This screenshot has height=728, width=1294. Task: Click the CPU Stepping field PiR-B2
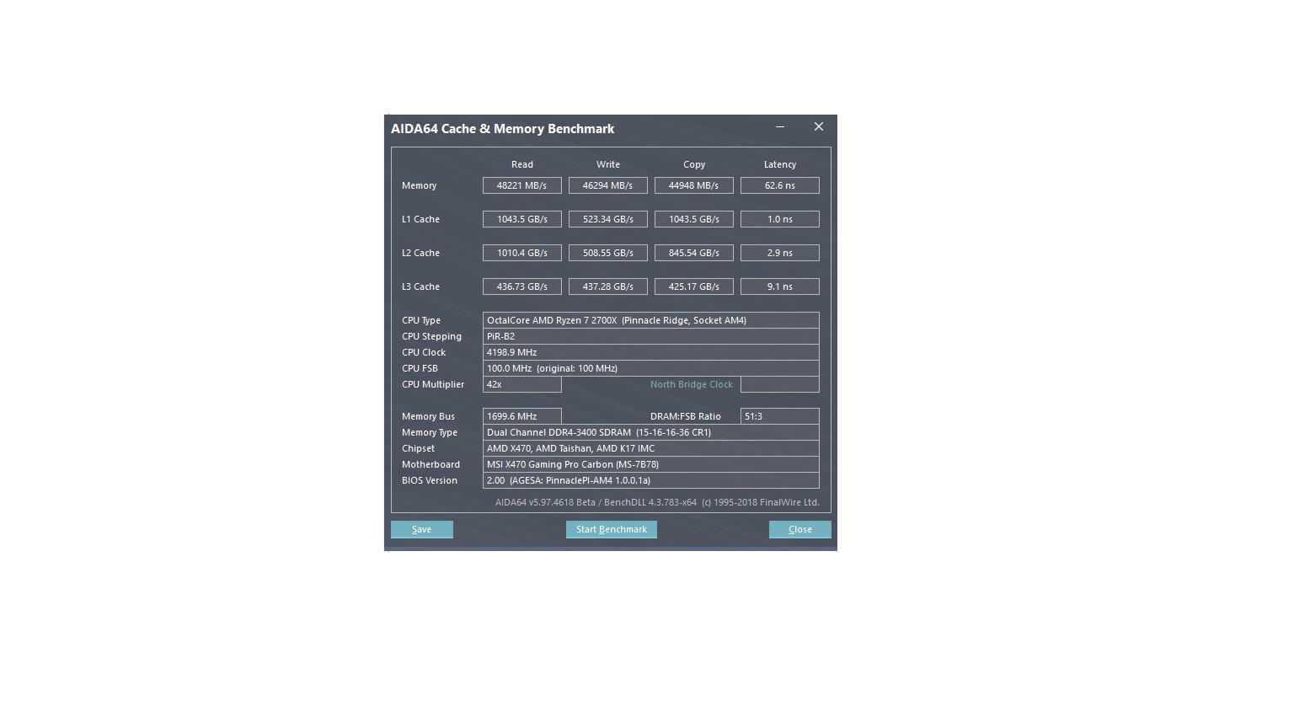click(651, 336)
